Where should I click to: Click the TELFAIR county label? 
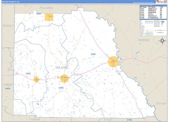[x=161, y=103]
